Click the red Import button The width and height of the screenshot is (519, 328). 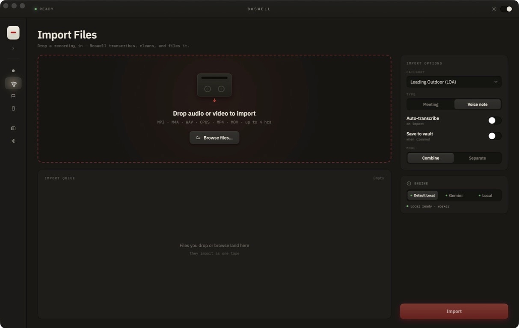tap(454, 311)
